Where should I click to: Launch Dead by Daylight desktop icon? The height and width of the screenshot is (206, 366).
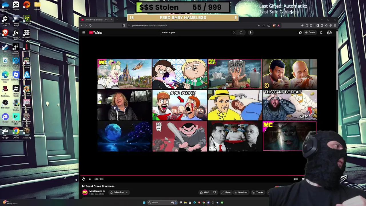pos(16,20)
